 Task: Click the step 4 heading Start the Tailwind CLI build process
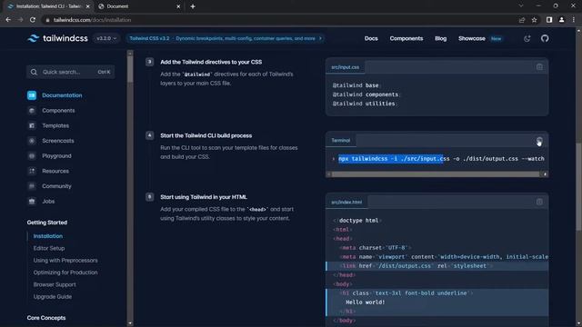[206, 135]
